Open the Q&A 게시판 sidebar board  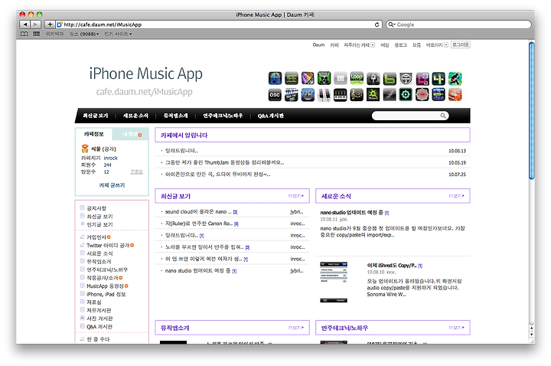pyautogui.click(x=99, y=327)
